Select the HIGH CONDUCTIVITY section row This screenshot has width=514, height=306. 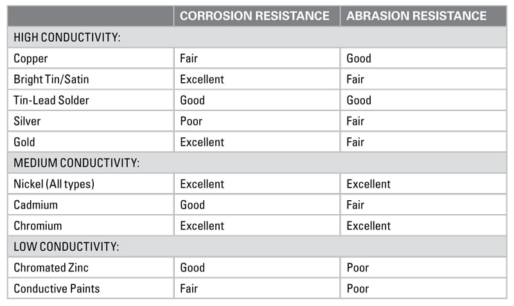257,37
